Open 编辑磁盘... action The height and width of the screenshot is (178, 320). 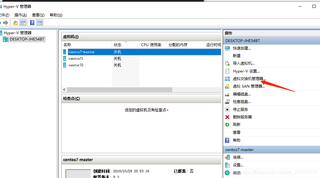click(242, 94)
